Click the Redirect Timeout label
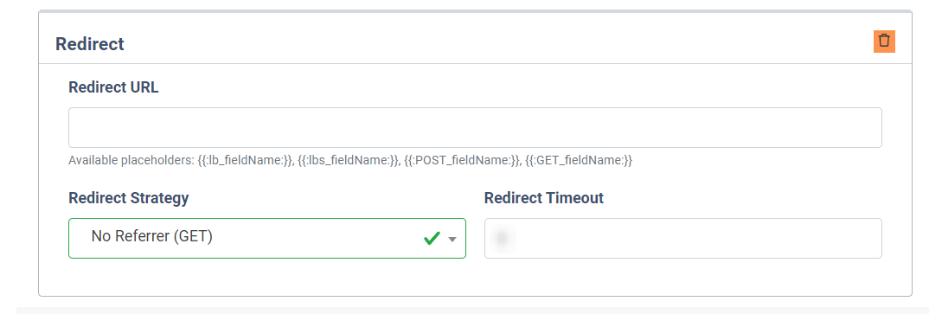The image size is (929, 314). (544, 198)
